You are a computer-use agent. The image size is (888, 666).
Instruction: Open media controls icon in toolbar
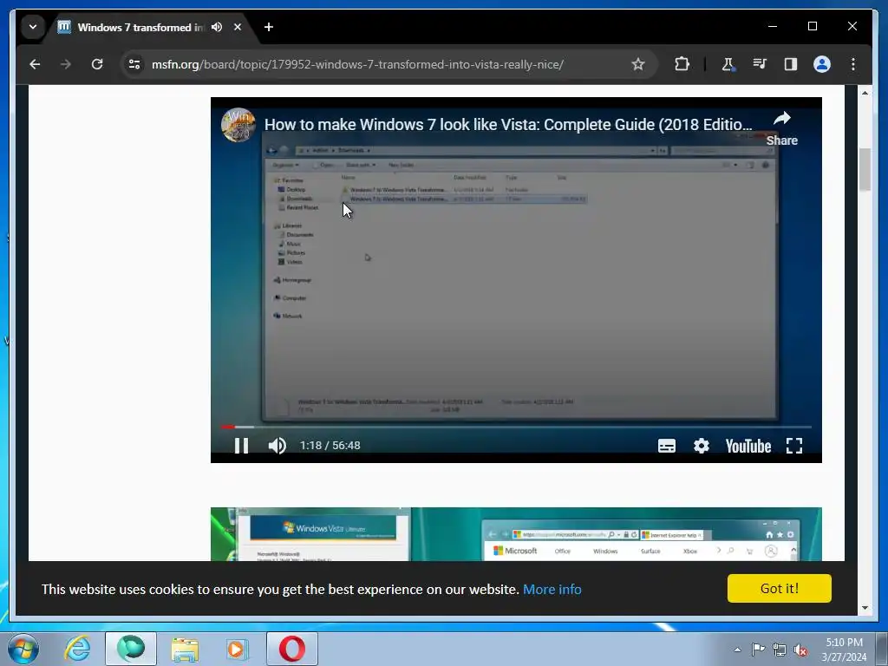tap(760, 64)
